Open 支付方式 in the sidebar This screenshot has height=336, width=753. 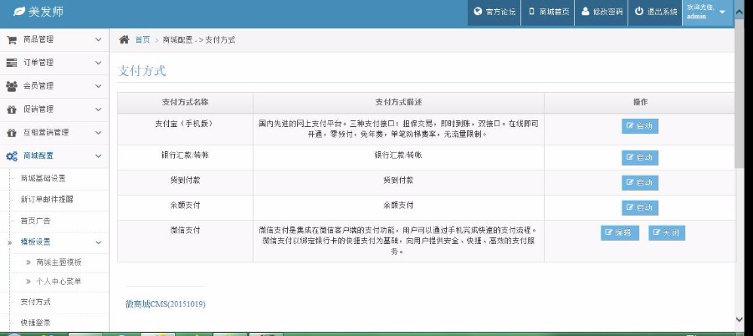(35, 302)
